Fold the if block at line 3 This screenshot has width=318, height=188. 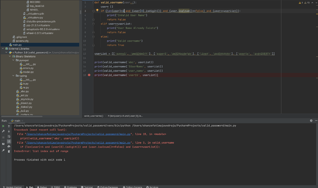click(93, 11)
